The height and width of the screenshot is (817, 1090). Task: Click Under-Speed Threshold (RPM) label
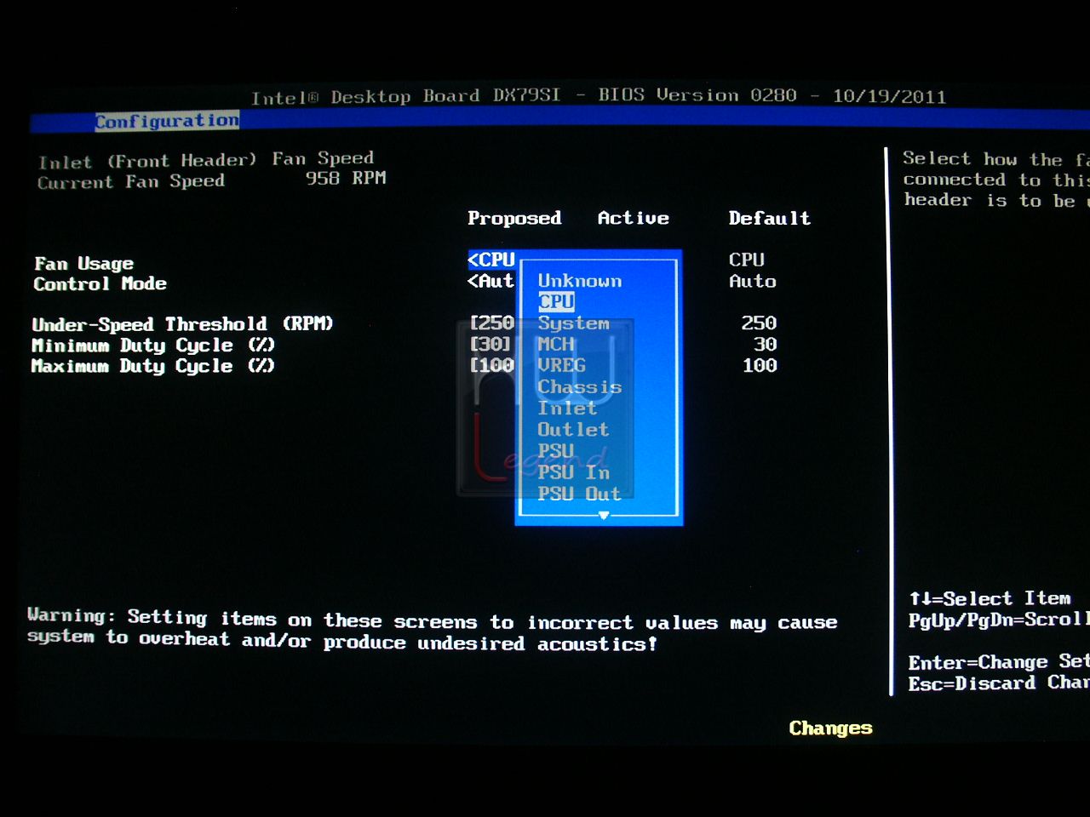[182, 324]
